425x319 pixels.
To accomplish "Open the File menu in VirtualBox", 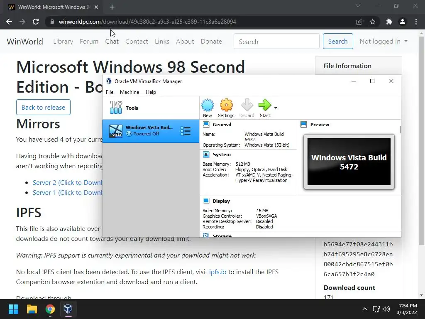I will tap(110, 92).
